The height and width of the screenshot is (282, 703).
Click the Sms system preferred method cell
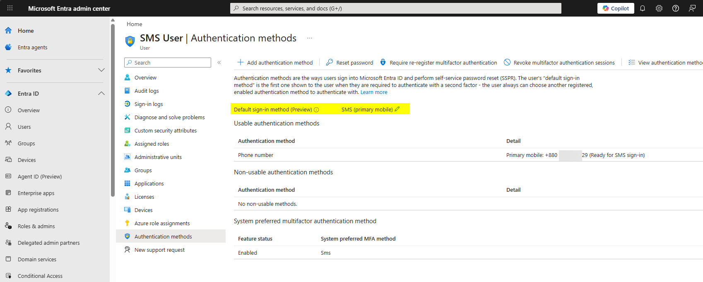click(x=325, y=253)
